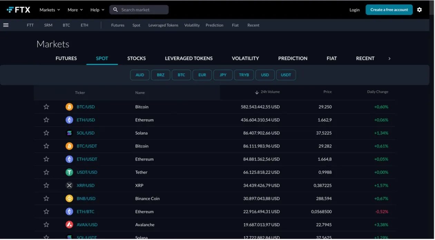This screenshot has height=240, width=435.
Task: Click the Ethereum coin icon beside ETH/USD
Action: point(69,120)
